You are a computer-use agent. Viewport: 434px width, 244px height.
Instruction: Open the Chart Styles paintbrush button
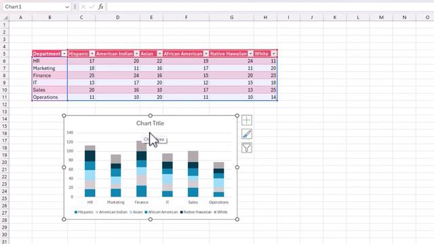(x=246, y=134)
